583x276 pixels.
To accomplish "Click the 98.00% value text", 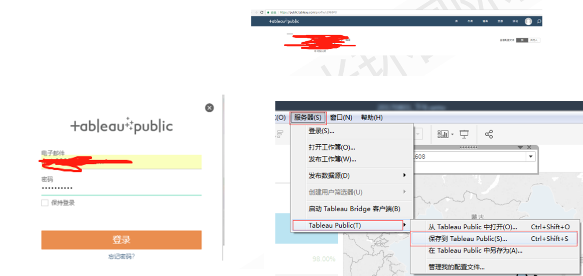I will click(324, 259).
